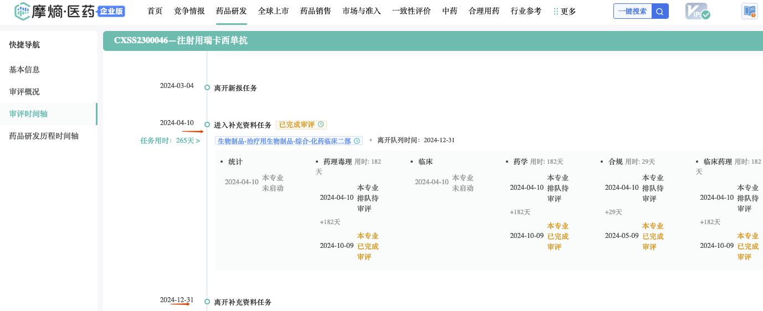This screenshot has width=763, height=311.
Task: Click the 已完成审评 status tag
Action: click(x=296, y=125)
